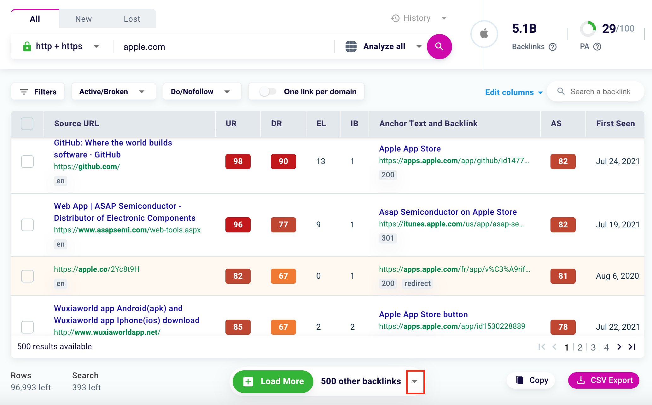
Task: Open the Active/Broken dropdown
Action: pyautogui.click(x=114, y=92)
